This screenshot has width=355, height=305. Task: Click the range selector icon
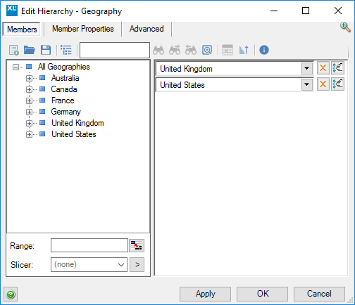tap(137, 245)
